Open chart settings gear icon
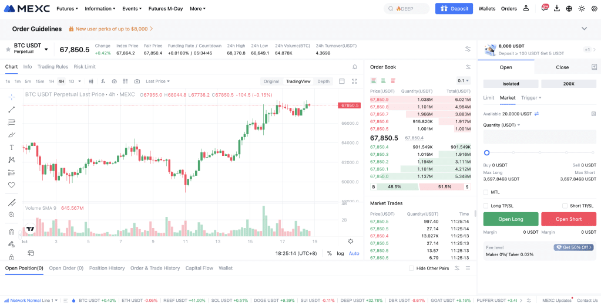The height and width of the screenshot is (303, 601). click(x=350, y=241)
